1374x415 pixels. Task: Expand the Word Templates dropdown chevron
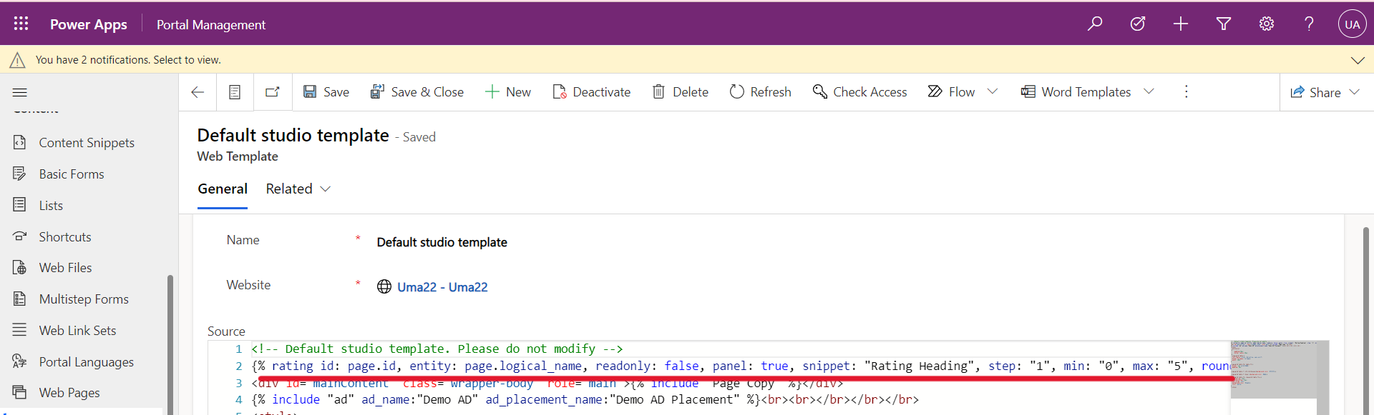[1149, 91]
